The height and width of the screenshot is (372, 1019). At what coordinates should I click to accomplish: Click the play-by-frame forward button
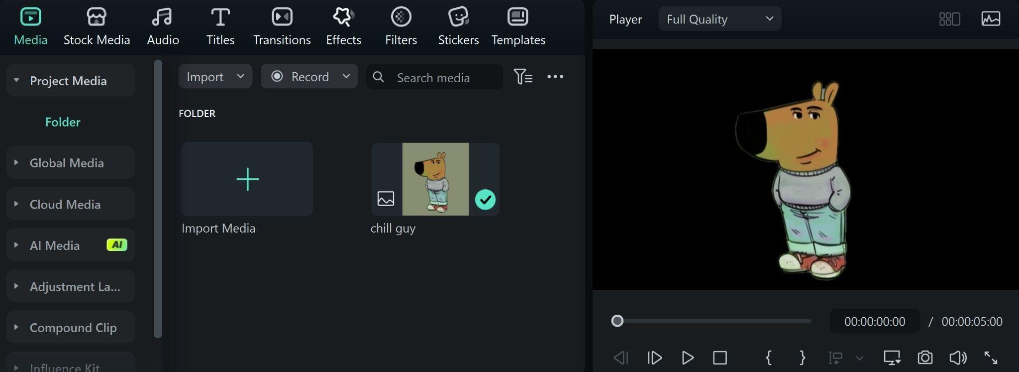(654, 358)
